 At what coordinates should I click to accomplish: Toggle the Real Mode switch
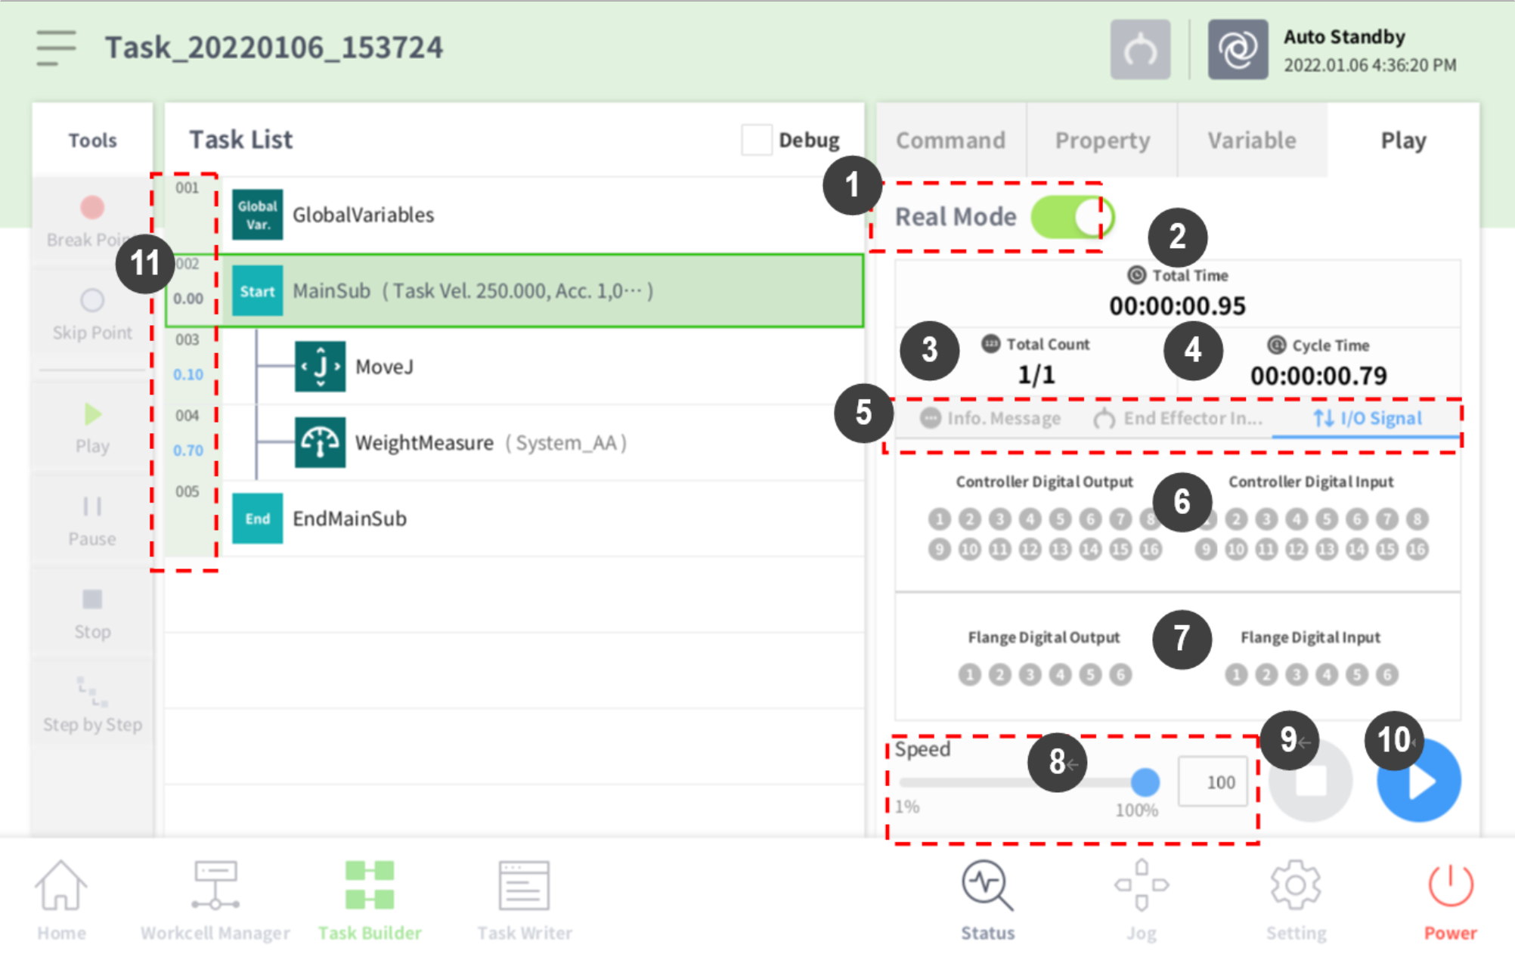coord(1070,217)
